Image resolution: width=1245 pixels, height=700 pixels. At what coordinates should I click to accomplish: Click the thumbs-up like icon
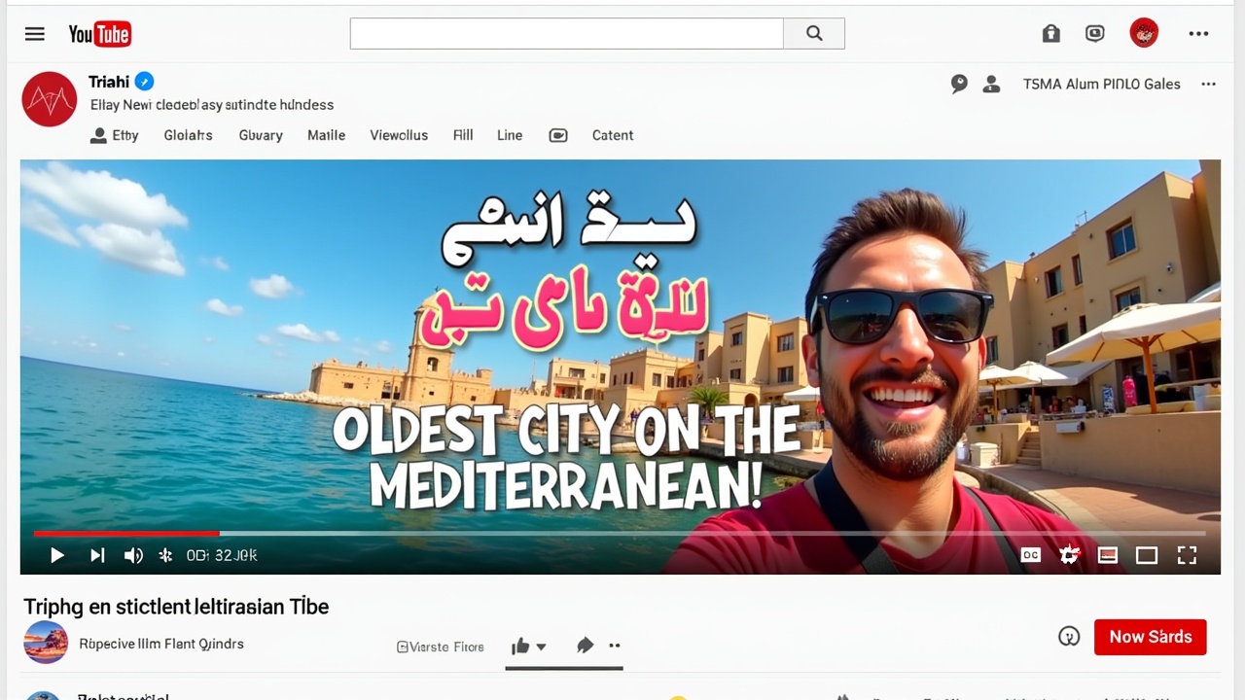(520, 646)
